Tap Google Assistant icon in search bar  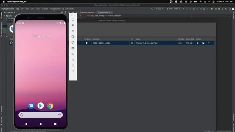click(x=59, y=115)
